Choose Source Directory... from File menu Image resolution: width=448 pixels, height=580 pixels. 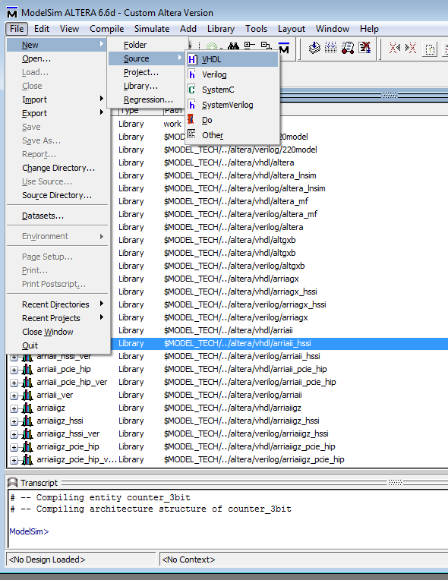[57, 195]
